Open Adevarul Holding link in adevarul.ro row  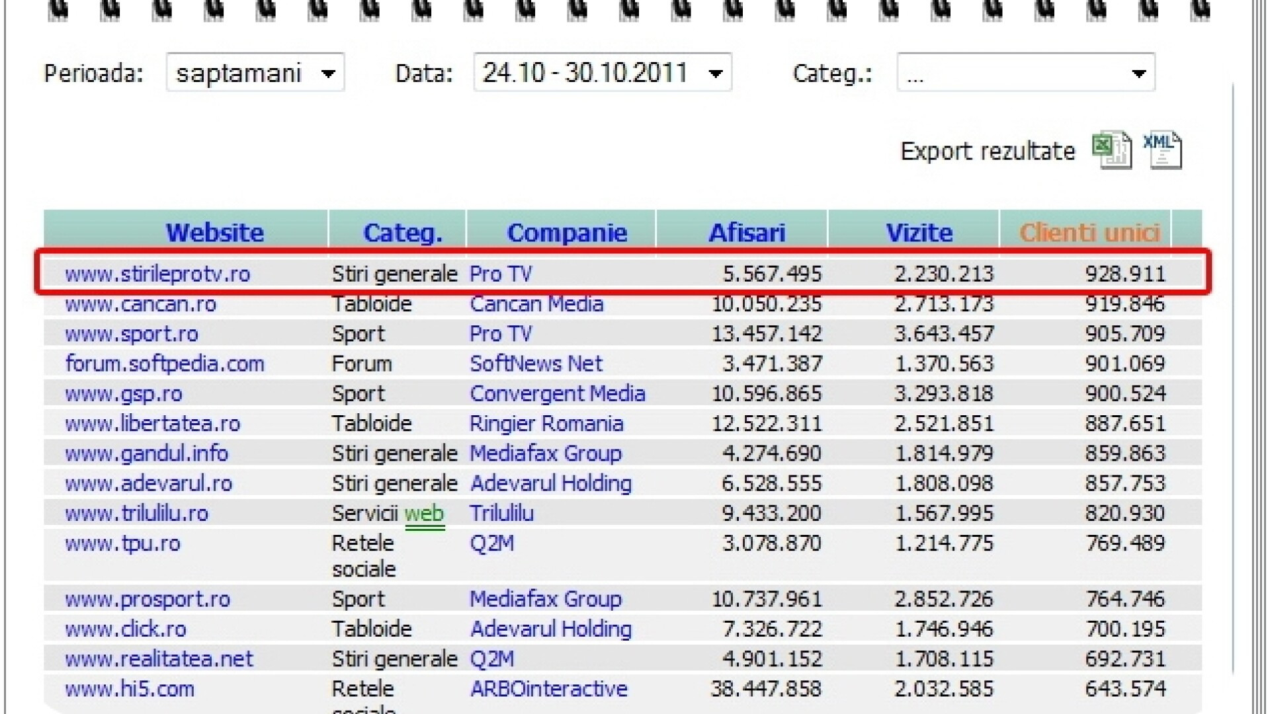[550, 484]
